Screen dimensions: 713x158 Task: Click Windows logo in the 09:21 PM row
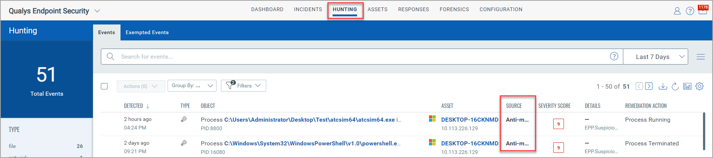tap(432, 142)
